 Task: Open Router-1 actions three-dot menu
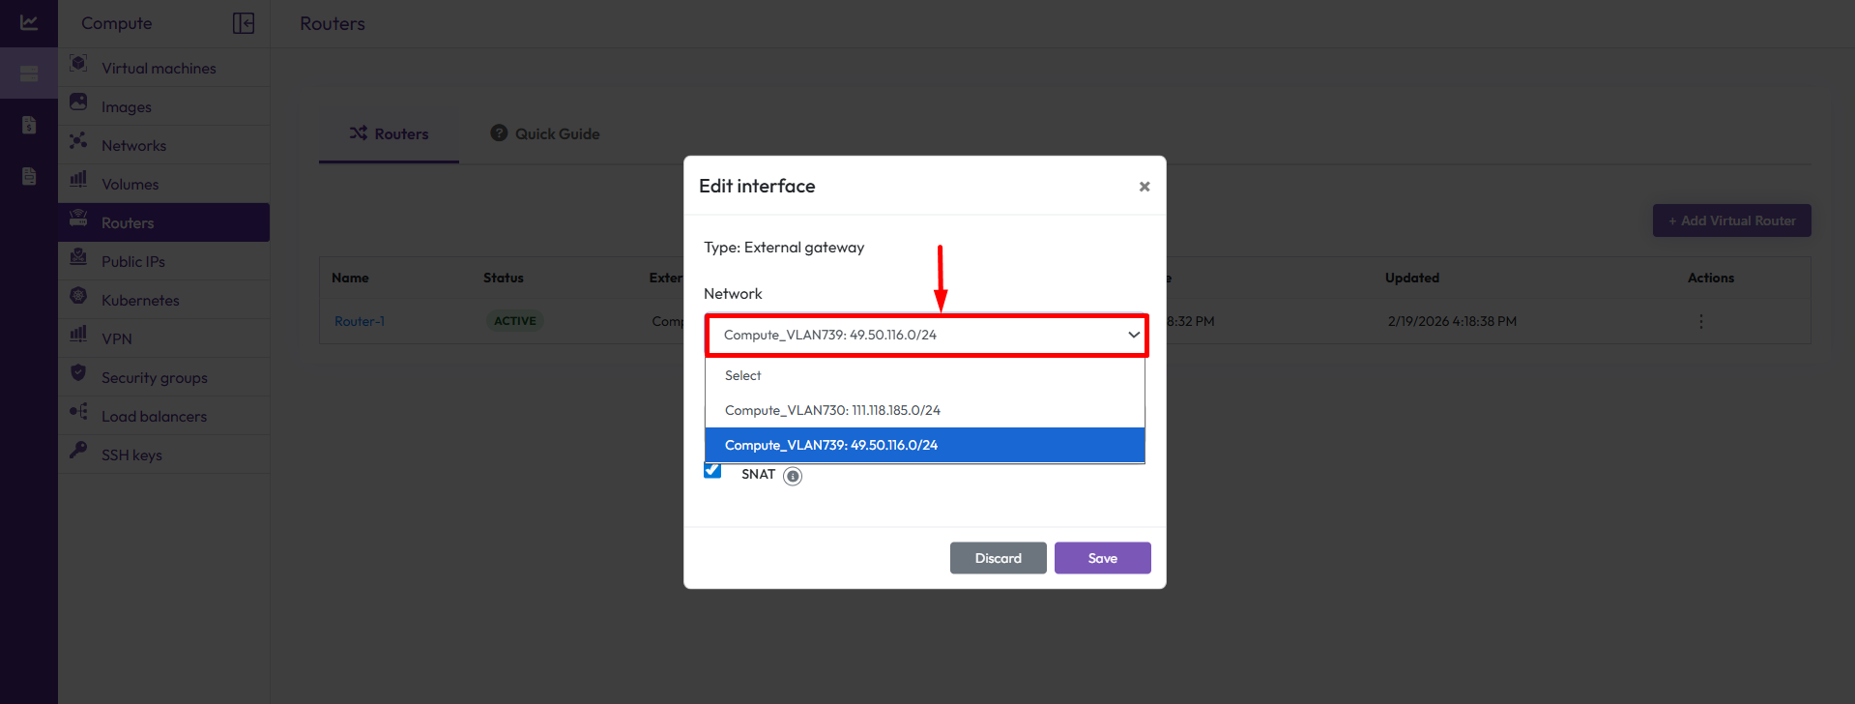click(x=1701, y=321)
